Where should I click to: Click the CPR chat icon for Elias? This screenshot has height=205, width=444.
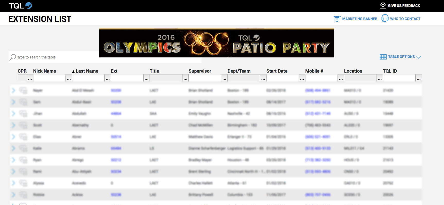coord(23,137)
